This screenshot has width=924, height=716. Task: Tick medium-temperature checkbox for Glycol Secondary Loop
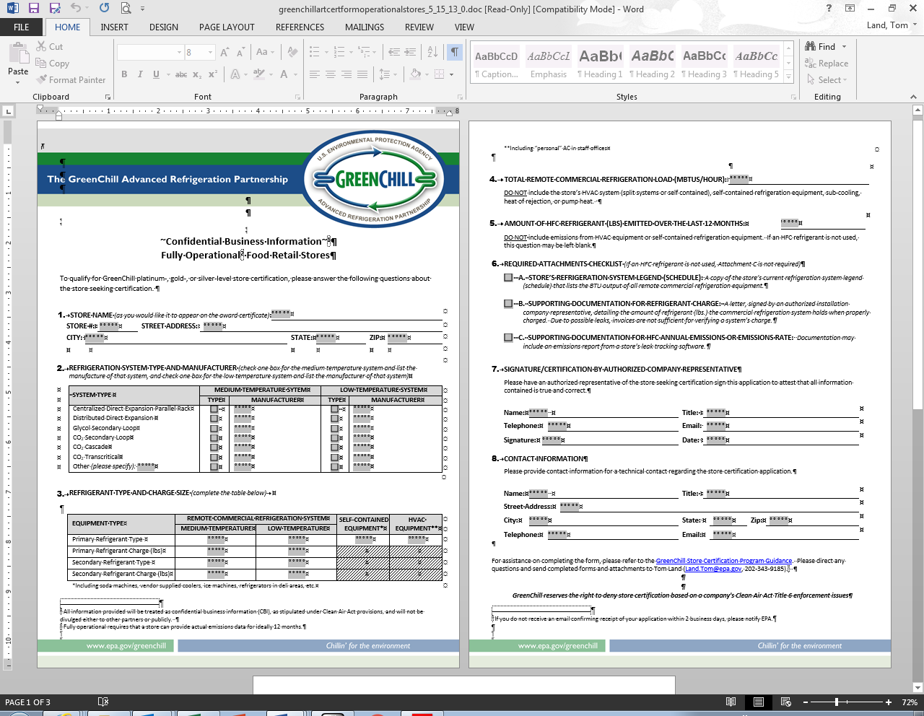pos(214,428)
